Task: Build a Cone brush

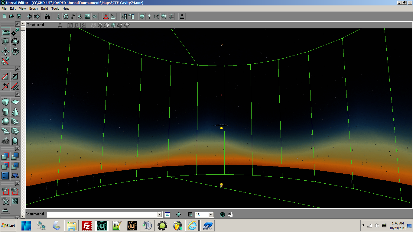Action: [x=15, y=112]
